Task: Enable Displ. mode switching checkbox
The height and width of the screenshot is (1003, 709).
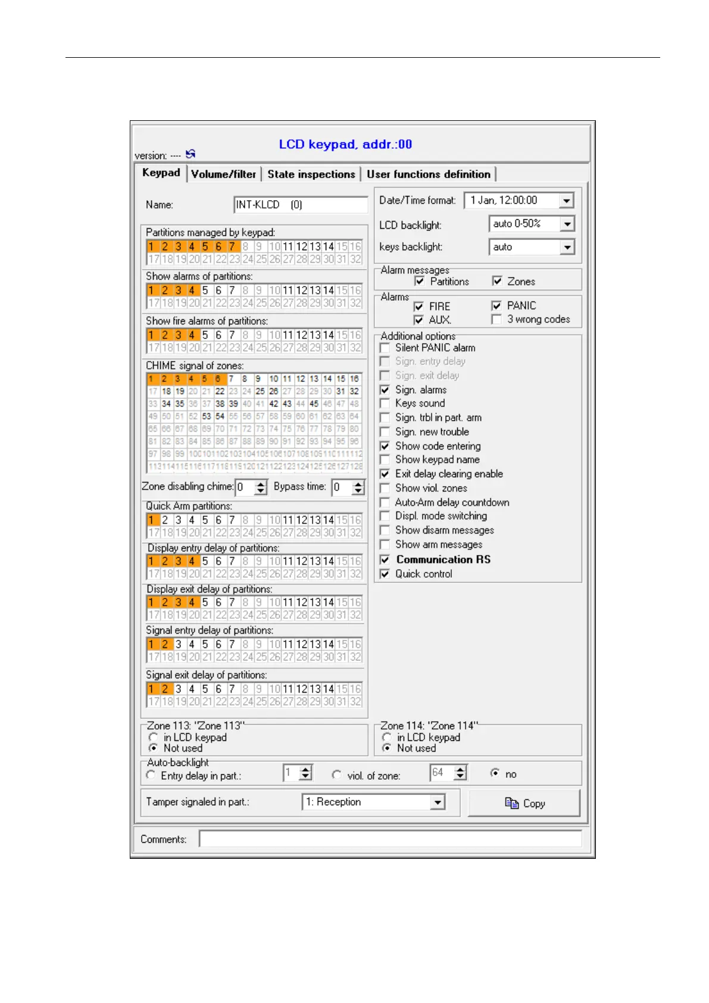Action: [x=385, y=516]
